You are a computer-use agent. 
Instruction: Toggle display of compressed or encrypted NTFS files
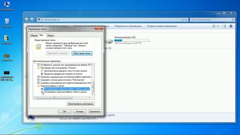(38, 65)
